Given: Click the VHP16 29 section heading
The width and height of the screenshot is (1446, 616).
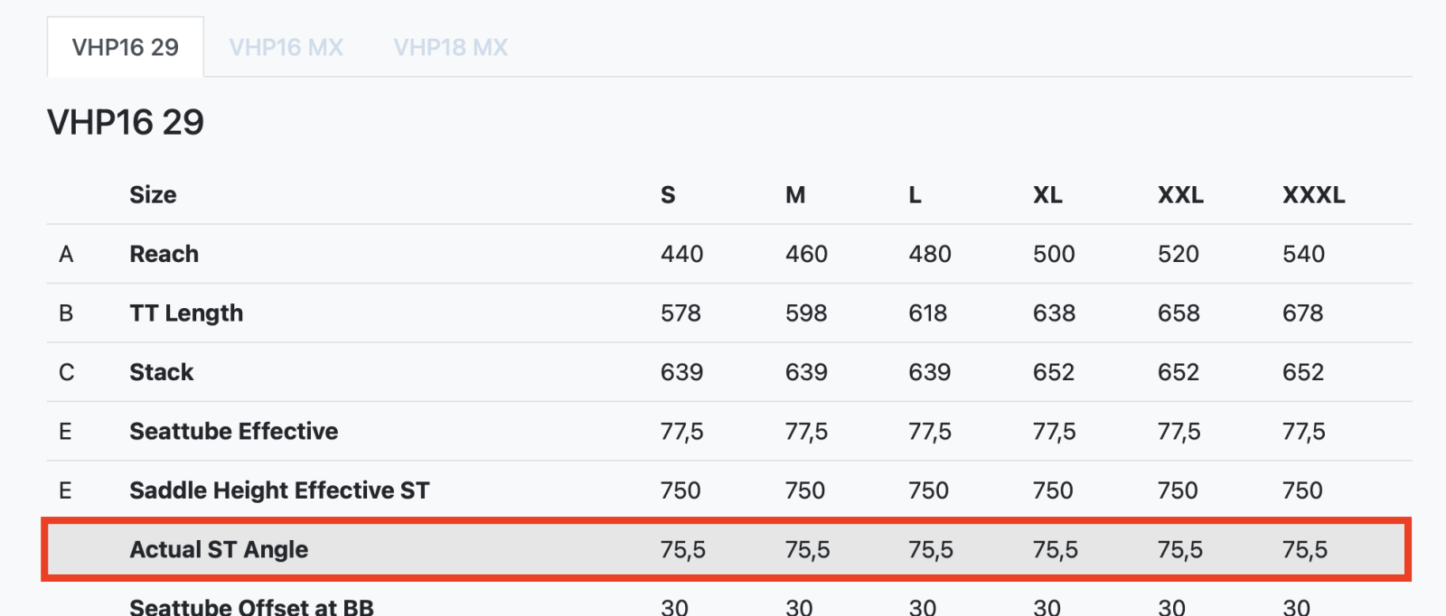Looking at the screenshot, I should [x=126, y=122].
